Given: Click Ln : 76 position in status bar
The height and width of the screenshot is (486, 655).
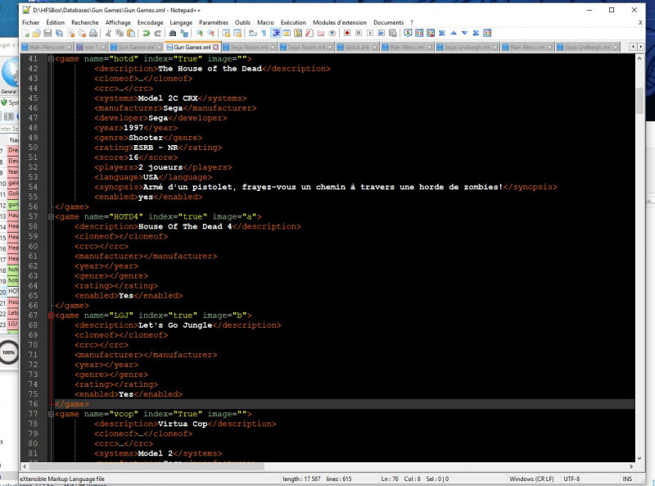Looking at the screenshot, I should click(389, 479).
